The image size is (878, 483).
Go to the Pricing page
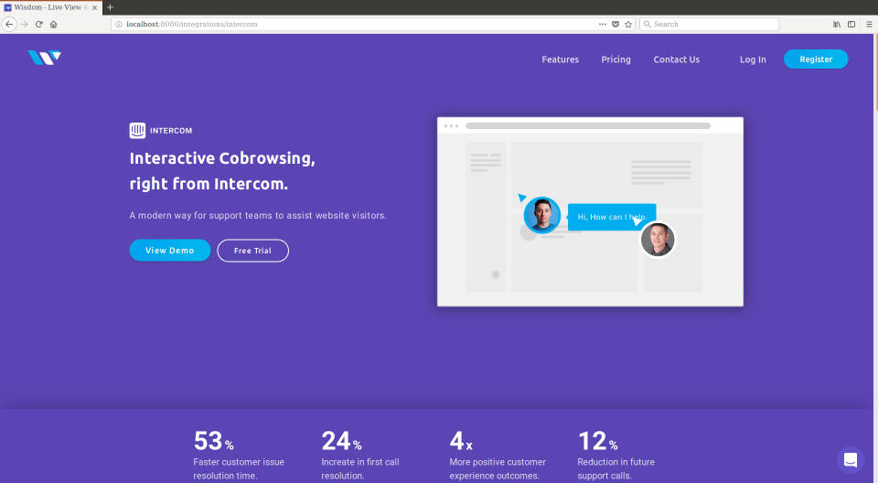tap(616, 59)
